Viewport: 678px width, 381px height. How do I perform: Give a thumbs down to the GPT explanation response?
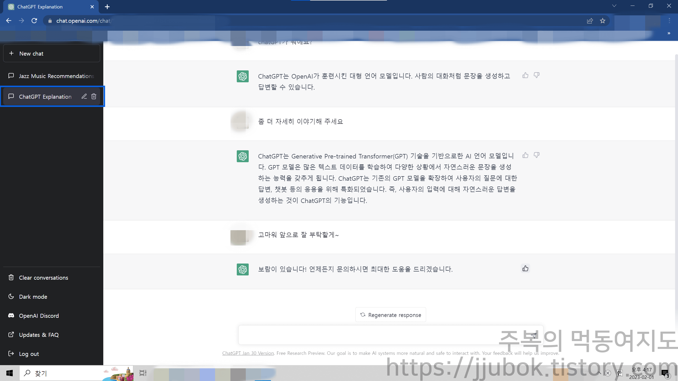[x=537, y=155]
